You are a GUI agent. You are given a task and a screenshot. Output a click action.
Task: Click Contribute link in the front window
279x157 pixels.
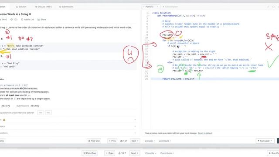tap(165, 141)
